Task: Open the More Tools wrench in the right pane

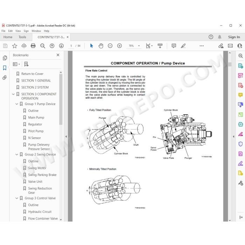Action: tap(240, 183)
